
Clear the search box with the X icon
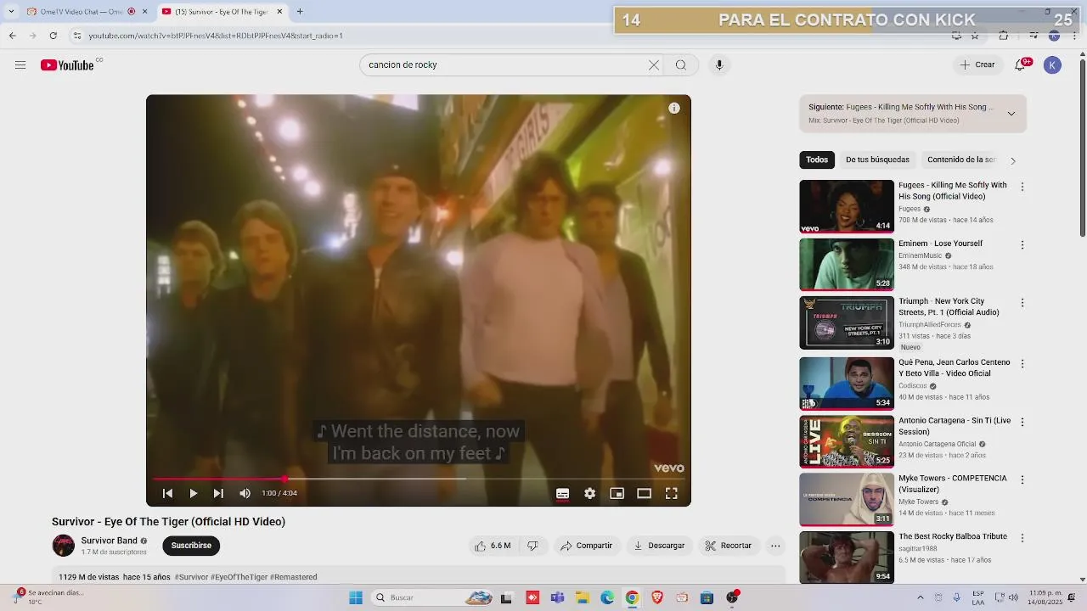point(654,65)
